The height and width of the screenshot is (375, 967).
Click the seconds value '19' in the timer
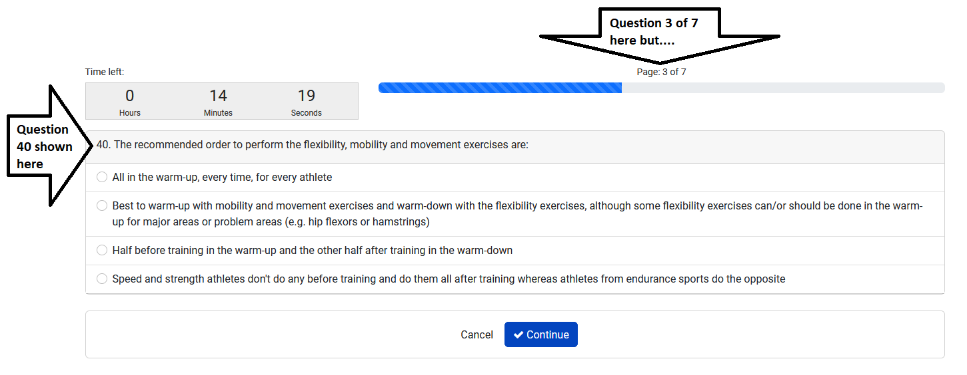click(x=307, y=96)
